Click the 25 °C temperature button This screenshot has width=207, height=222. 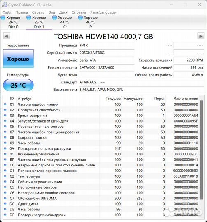pyautogui.click(x=18, y=85)
